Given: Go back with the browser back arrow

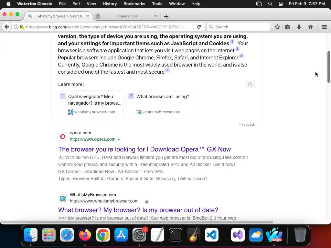Looking at the screenshot, I should click(7, 27).
